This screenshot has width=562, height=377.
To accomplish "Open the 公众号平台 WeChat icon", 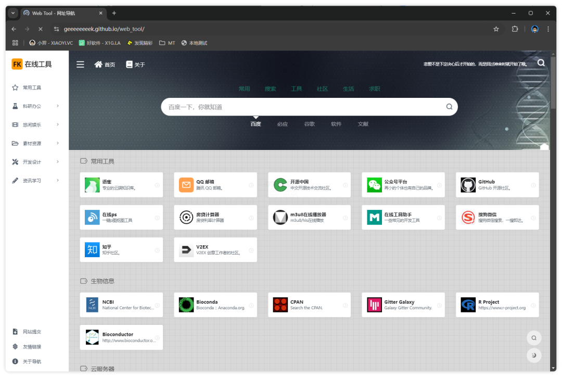I will (x=374, y=185).
